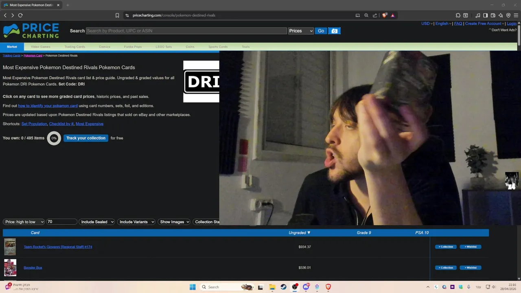Launch Steam from the taskbar
The width and height of the screenshot is (521, 293).
pyautogui.click(x=283, y=287)
